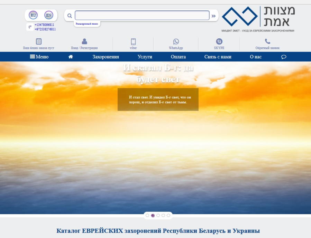The height and width of the screenshot is (238, 311).
Task: Switch language to RU
Action: (x=33, y=15)
